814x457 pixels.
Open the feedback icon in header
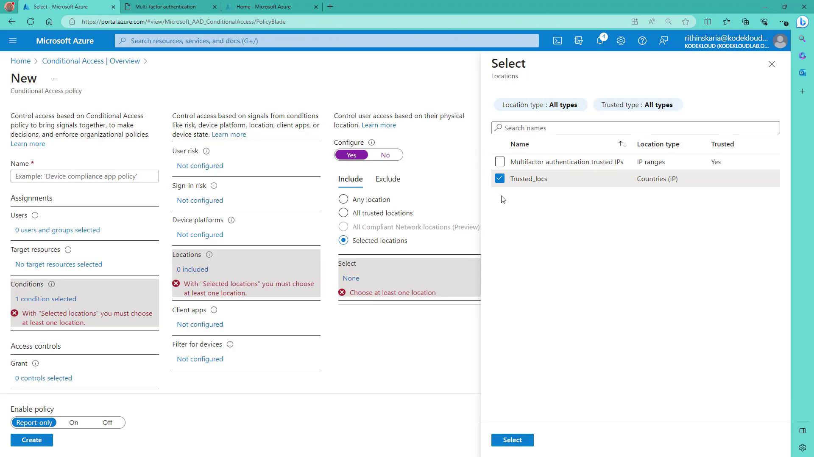pos(663,41)
